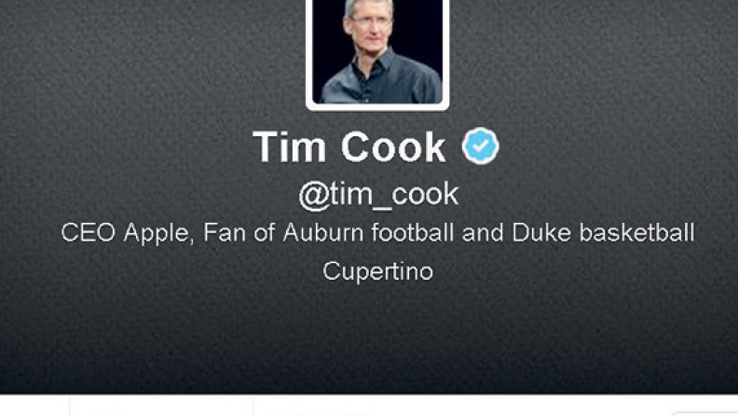Click the @ symbol in the handle
The width and height of the screenshot is (738, 416).
(x=313, y=196)
